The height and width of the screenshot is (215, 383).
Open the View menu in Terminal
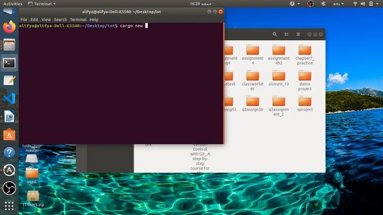[46, 20]
